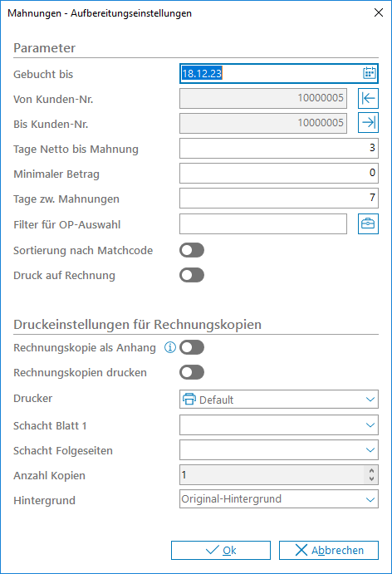Enable Sortierung nach Matchcode switch
The image size is (392, 574).
(192, 250)
